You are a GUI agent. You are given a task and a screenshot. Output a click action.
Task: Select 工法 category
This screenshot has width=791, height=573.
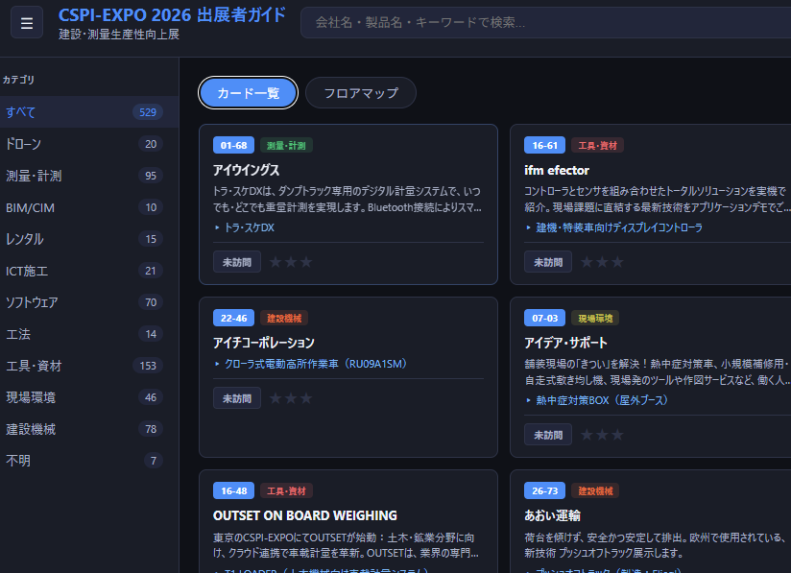(89, 334)
